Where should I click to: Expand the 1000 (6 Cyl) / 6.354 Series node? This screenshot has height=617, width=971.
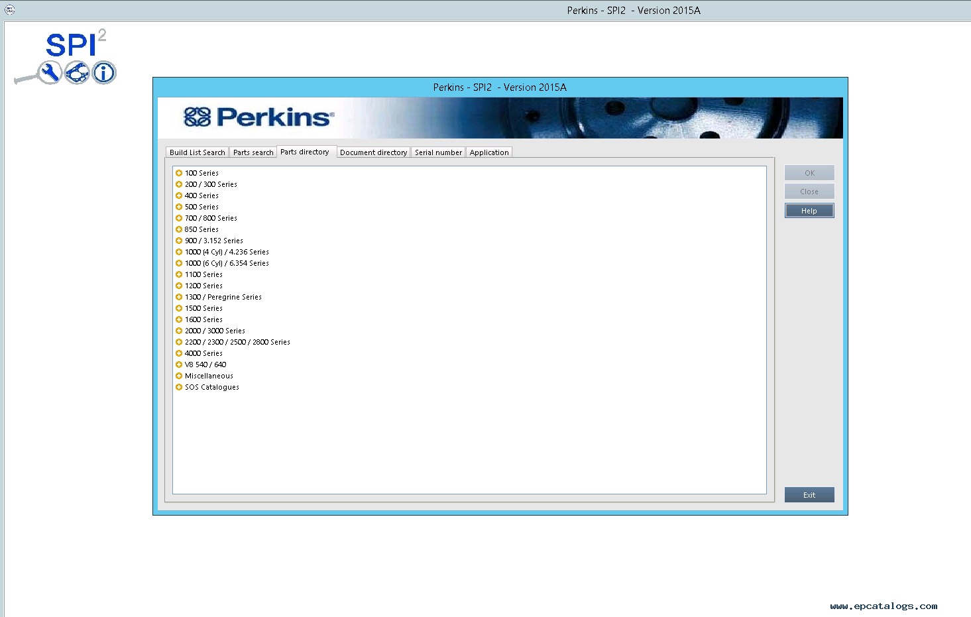179,263
